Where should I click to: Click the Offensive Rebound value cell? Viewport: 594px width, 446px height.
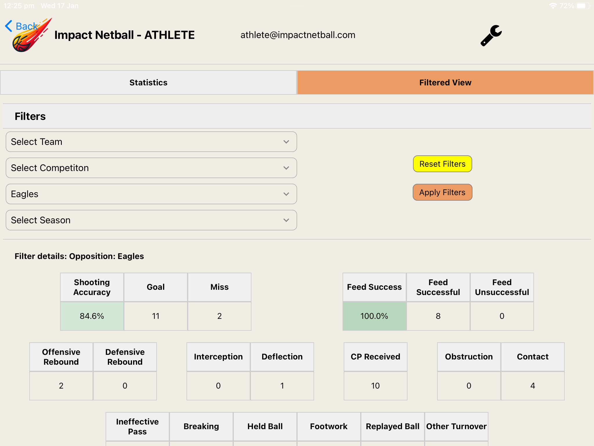[x=61, y=386]
